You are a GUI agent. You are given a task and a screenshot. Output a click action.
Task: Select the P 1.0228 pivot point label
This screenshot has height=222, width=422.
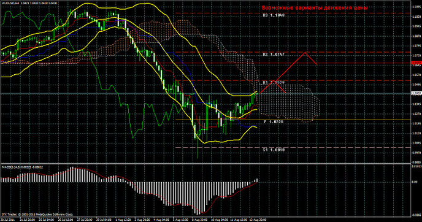tap(274, 122)
